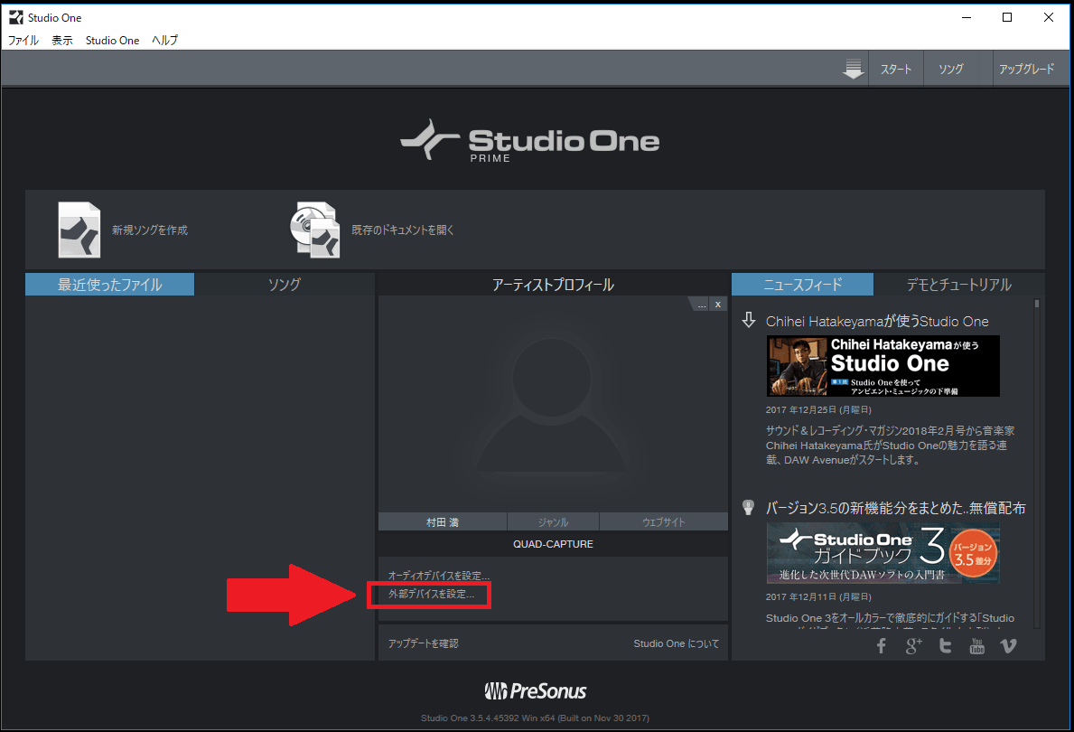Open the Studio One menu
This screenshot has width=1074, height=732.
112,41
